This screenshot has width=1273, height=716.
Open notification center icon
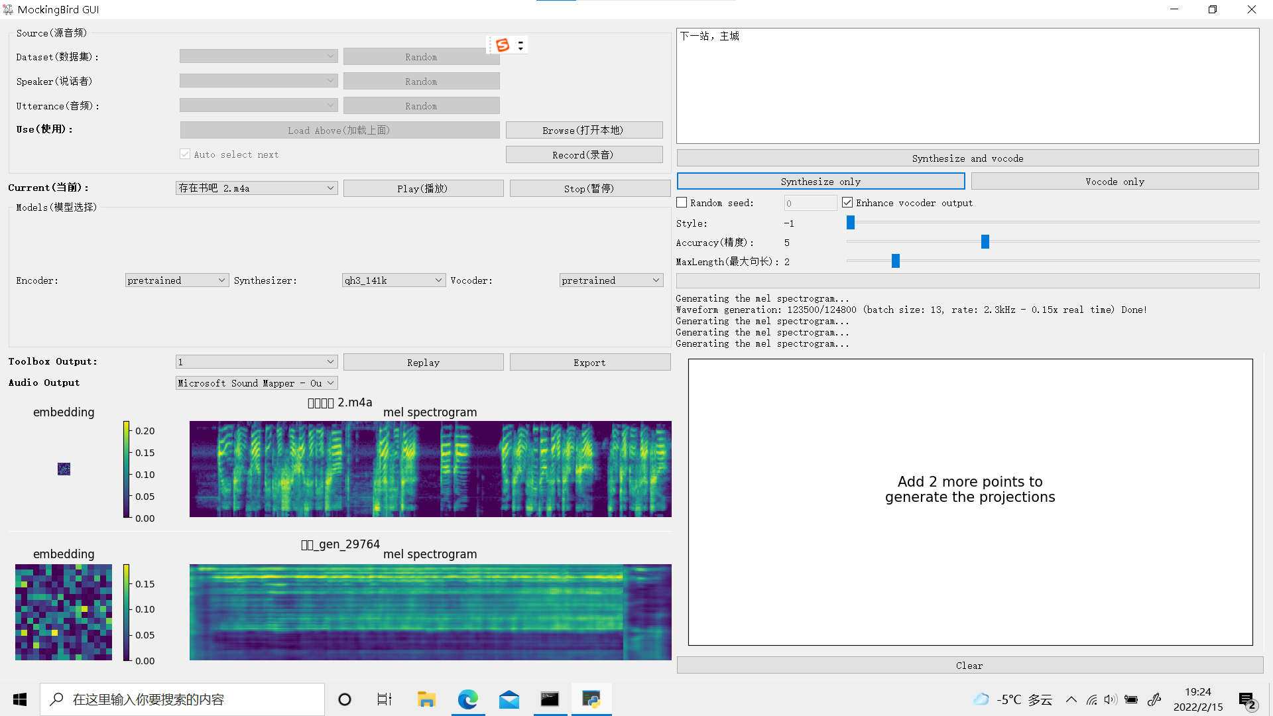(1247, 700)
